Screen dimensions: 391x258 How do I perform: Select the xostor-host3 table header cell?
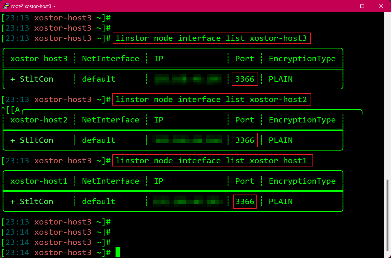[39, 59]
